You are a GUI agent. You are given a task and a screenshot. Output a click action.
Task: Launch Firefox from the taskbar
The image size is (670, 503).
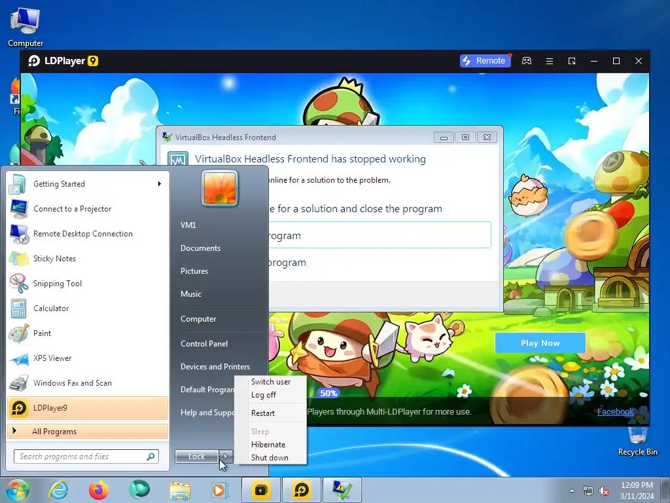(x=98, y=490)
